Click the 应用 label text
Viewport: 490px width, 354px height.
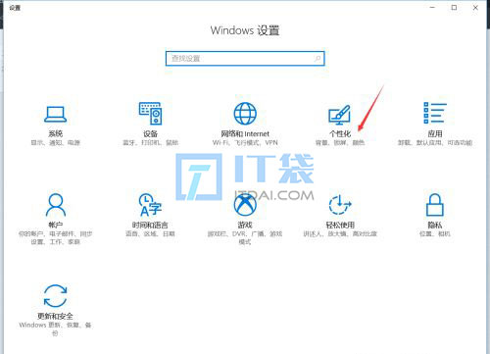click(x=435, y=133)
